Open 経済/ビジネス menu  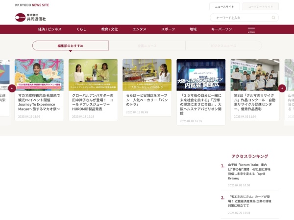49,29
